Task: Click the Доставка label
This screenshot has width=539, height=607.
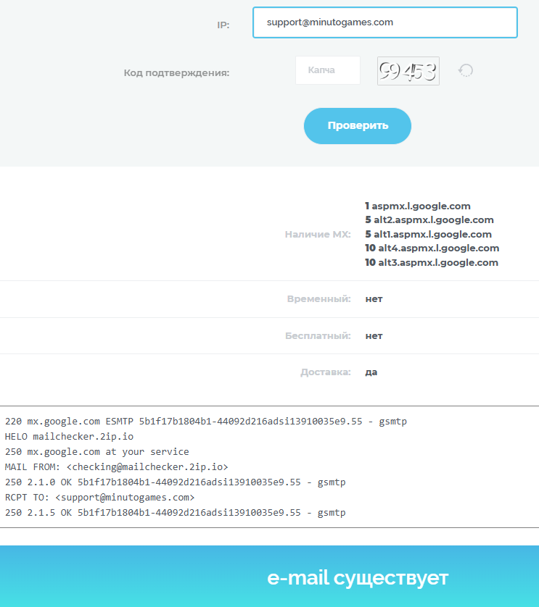Action: [x=325, y=372]
